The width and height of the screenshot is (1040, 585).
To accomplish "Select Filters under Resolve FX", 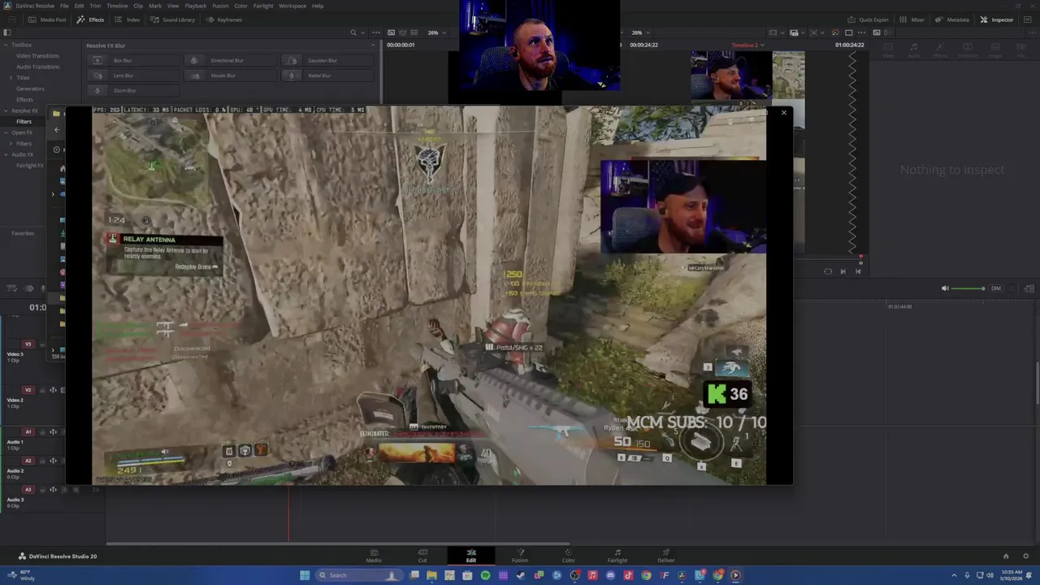I will 24,121.
